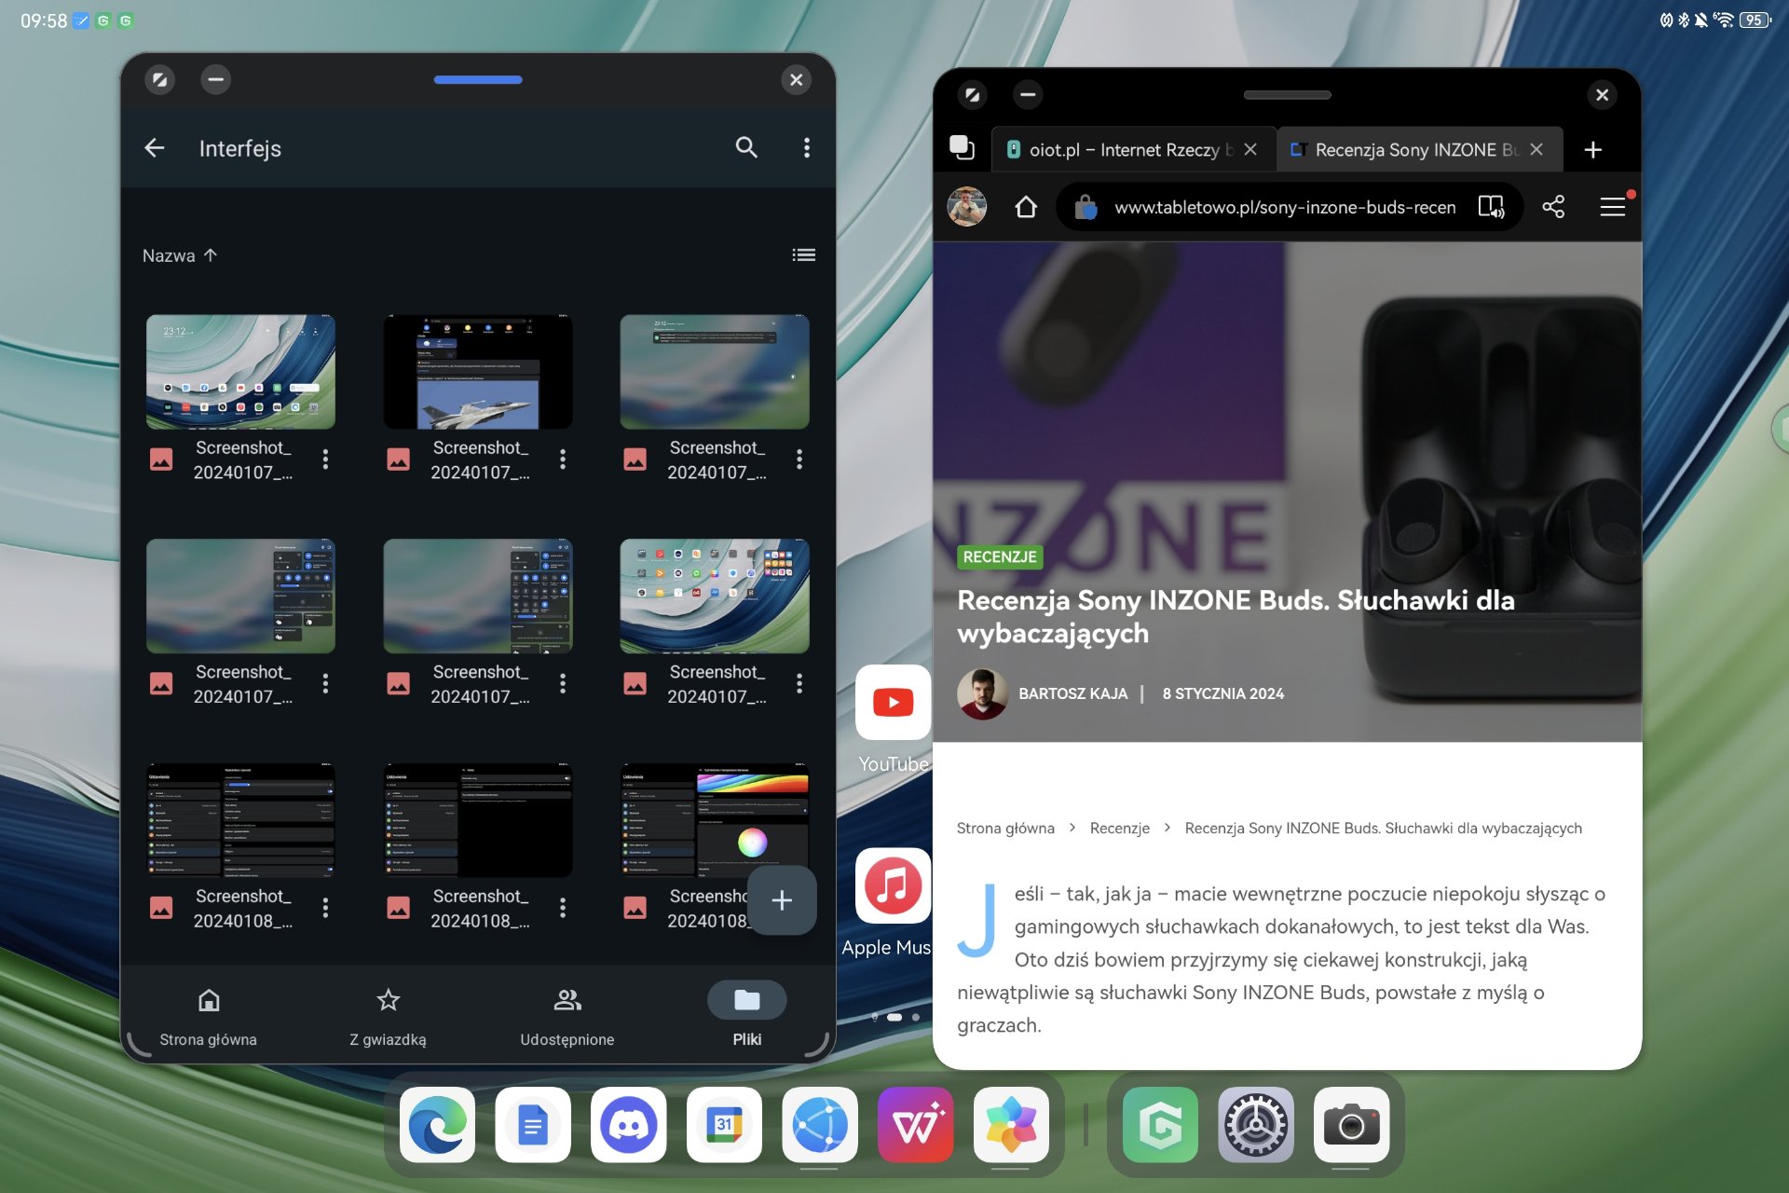Open the WPS Office app in the dock
Screen dimensions: 1789x1193
(x=916, y=1125)
